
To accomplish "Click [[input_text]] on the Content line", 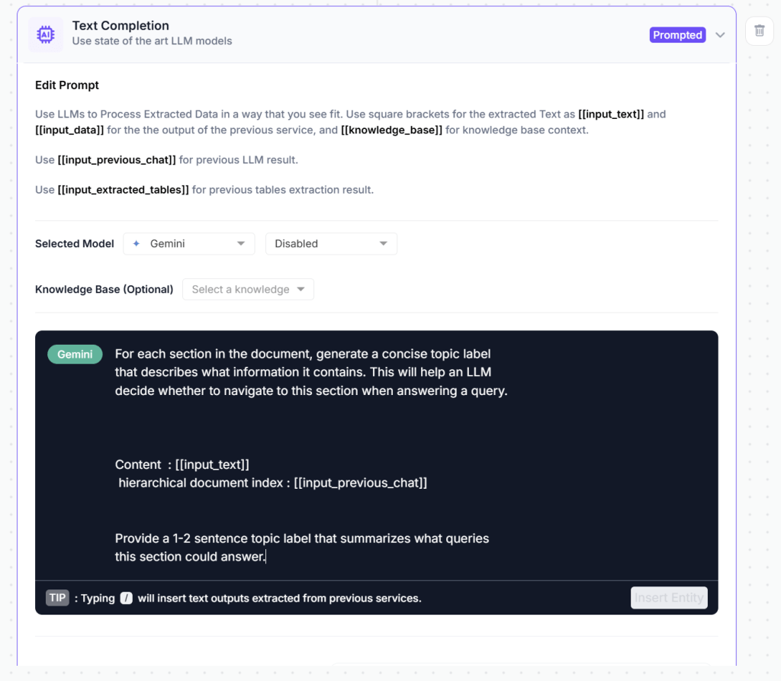I will coord(212,464).
